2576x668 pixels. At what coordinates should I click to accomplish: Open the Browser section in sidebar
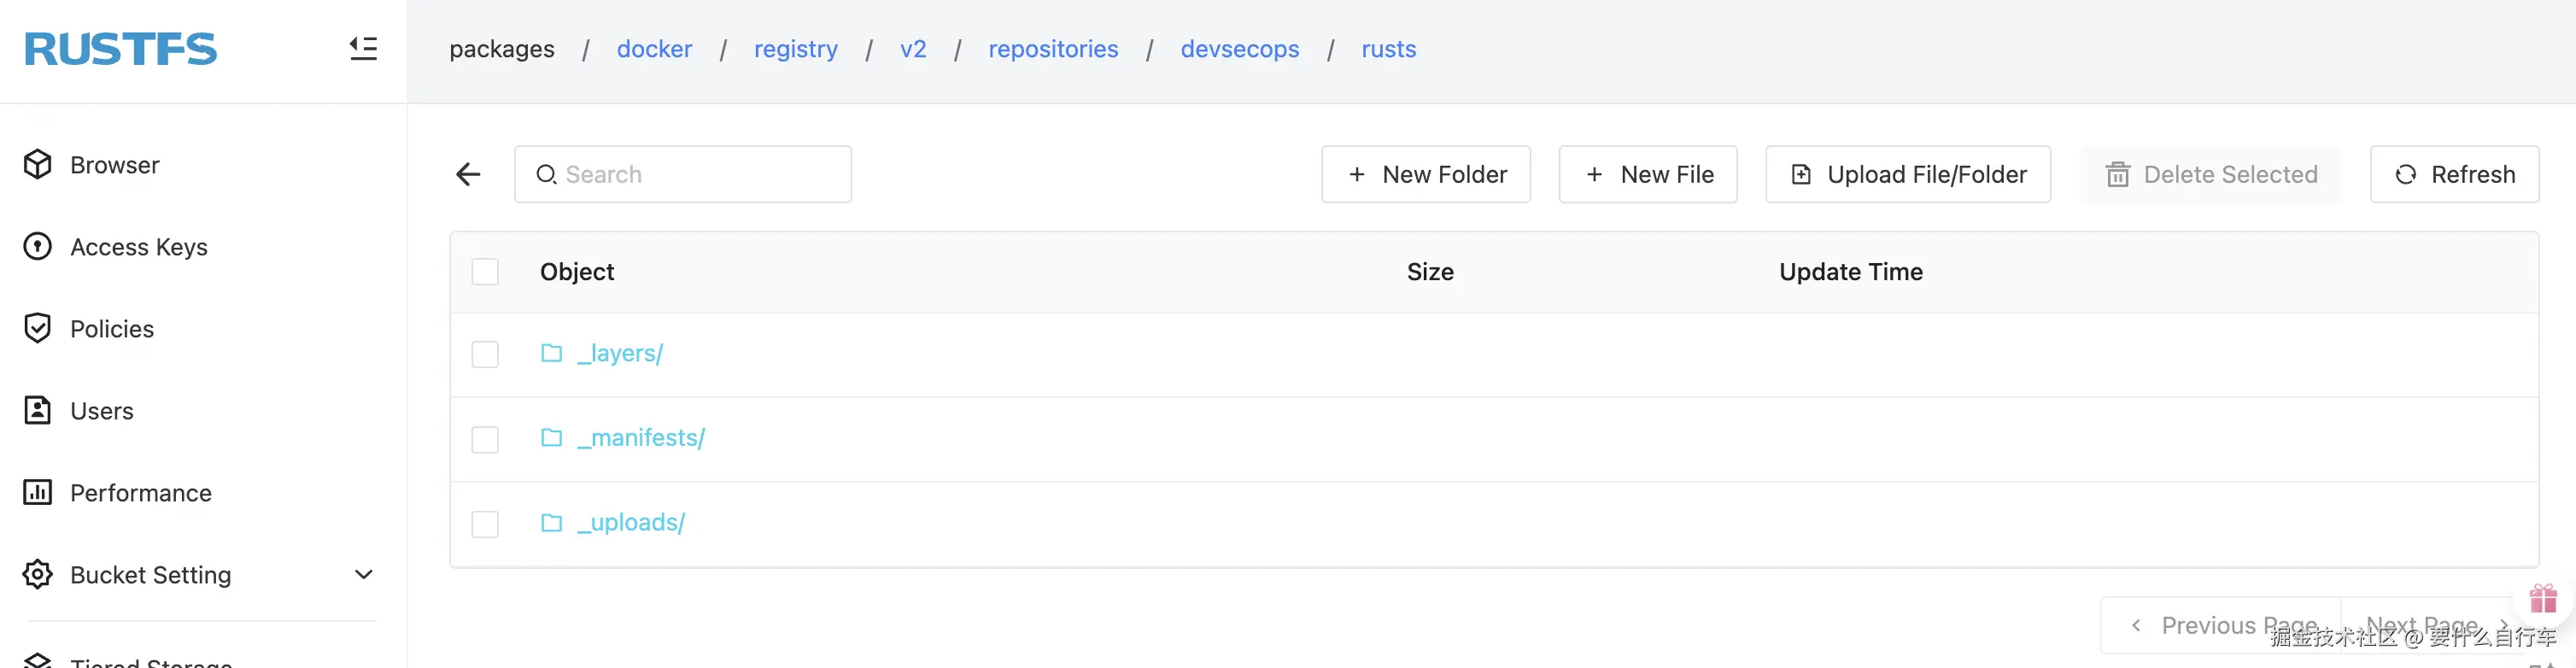114,165
